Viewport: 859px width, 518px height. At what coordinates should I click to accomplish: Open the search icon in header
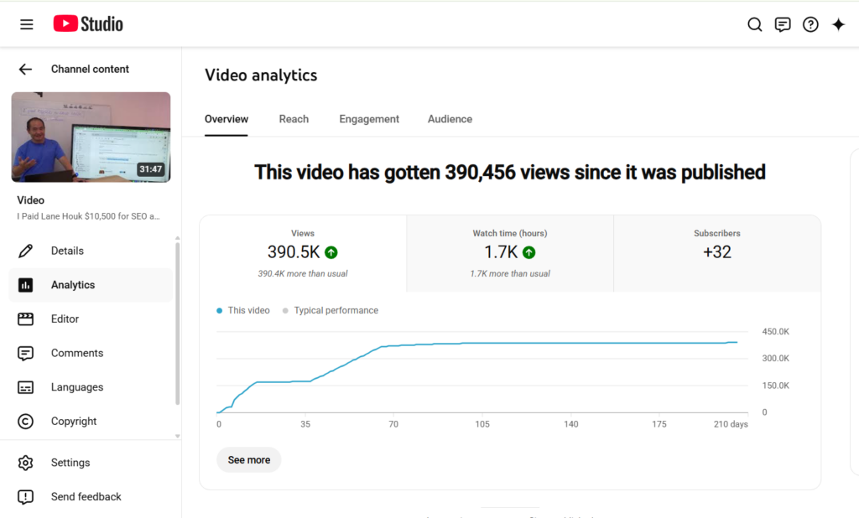coord(755,24)
